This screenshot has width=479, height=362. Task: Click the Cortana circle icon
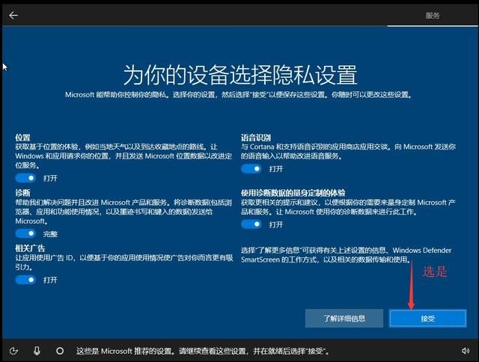(60, 351)
